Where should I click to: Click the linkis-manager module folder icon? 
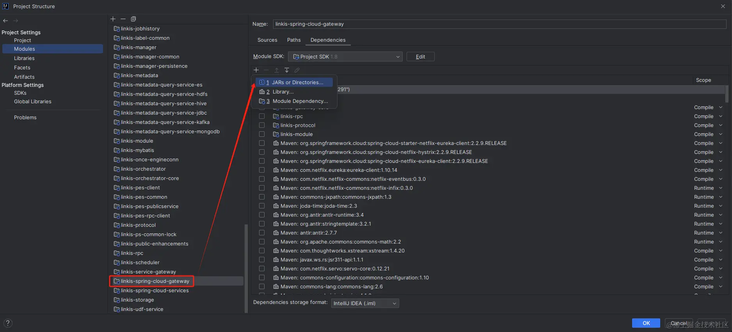click(x=117, y=48)
